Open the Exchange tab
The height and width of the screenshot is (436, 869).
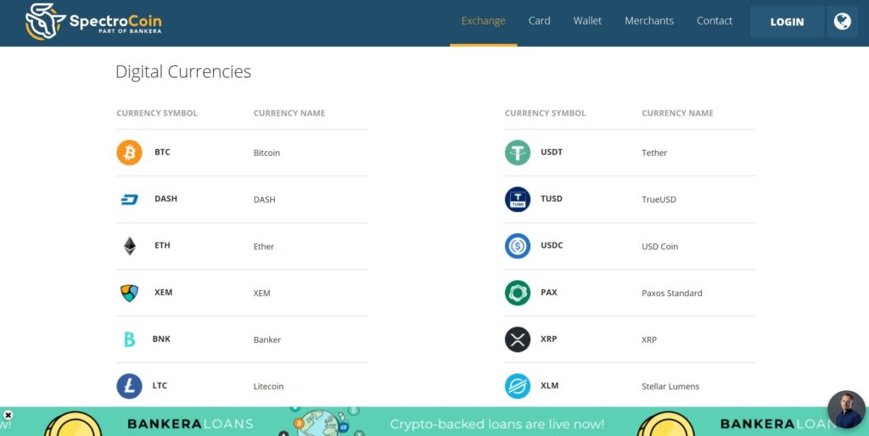(x=483, y=21)
